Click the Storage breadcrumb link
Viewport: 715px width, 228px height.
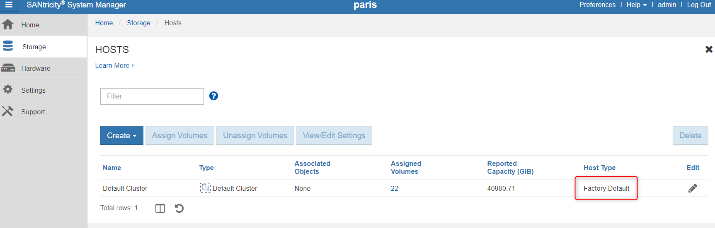tap(138, 23)
